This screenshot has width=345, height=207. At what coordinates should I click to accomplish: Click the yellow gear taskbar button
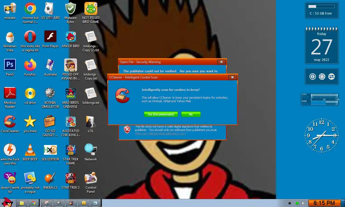tap(84, 203)
